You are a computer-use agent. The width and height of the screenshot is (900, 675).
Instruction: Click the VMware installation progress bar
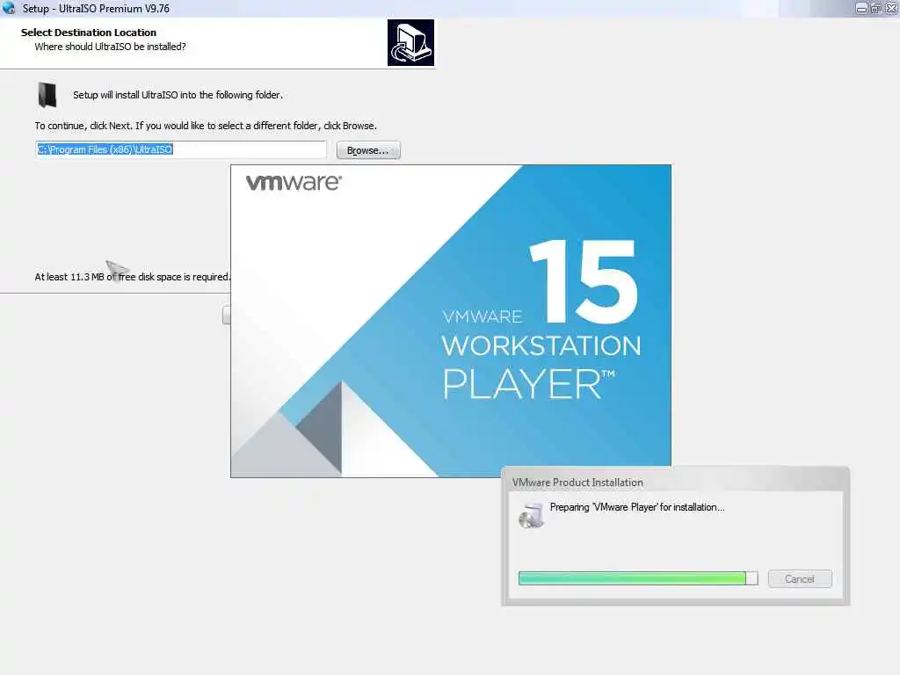coord(638,578)
